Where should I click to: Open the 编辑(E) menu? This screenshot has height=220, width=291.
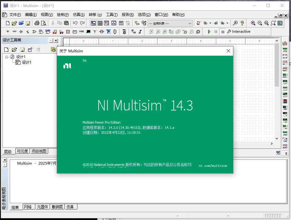pyautogui.click(x=31, y=15)
